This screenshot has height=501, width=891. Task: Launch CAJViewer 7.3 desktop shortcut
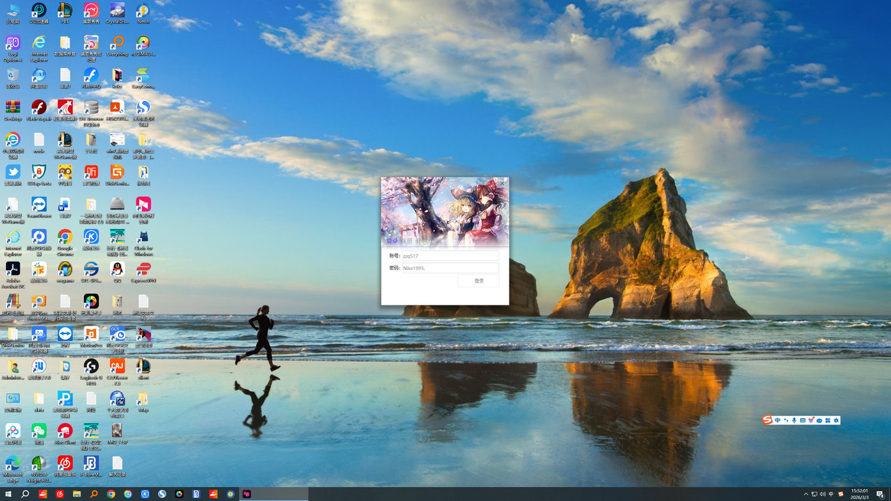click(x=117, y=372)
